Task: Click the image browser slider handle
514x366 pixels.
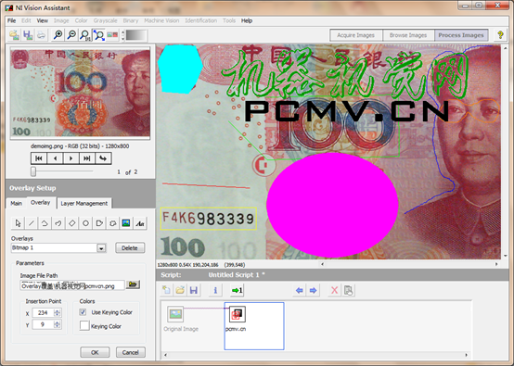Action: 33,171
